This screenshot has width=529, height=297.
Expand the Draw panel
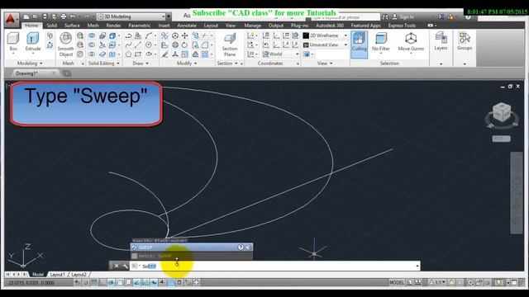pos(141,64)
